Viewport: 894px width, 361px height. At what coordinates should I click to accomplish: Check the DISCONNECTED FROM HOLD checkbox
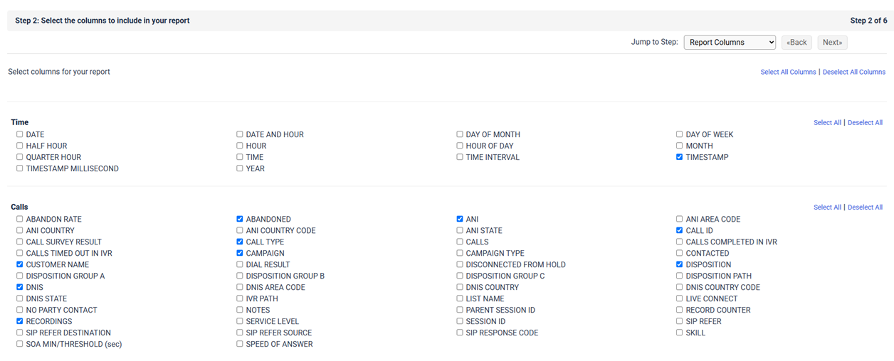pos(460,264)
